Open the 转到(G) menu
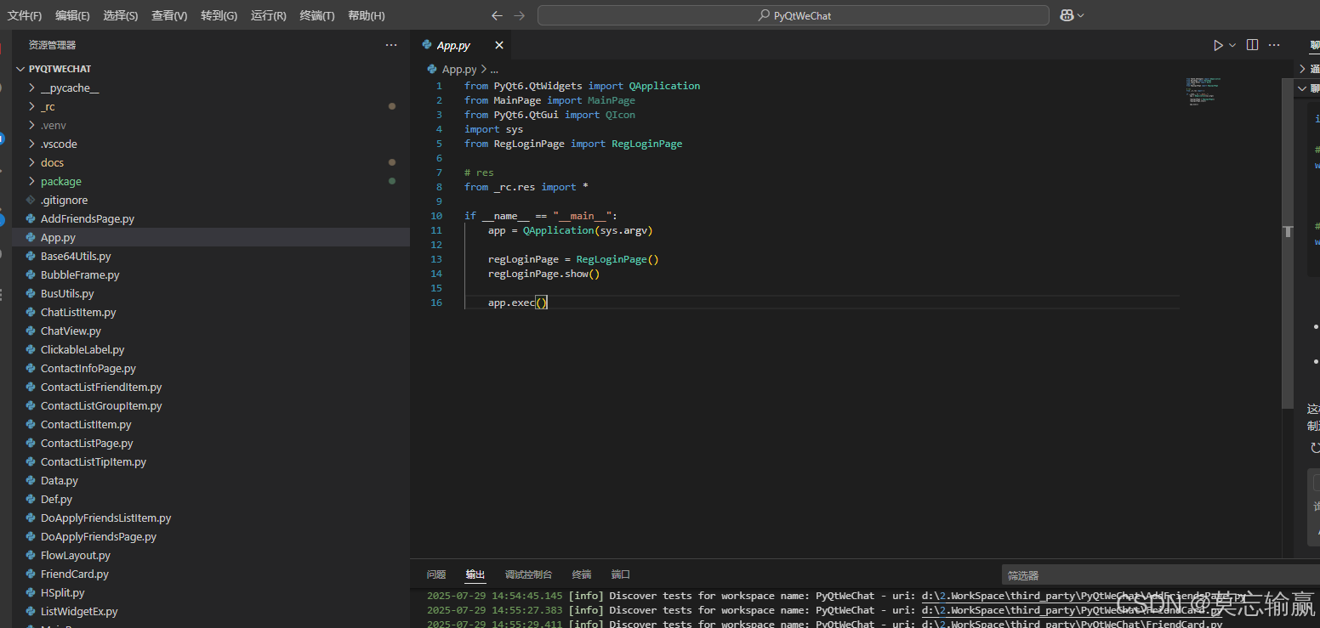This screenshot has height=628, width=1320. [x=219, y=15]
